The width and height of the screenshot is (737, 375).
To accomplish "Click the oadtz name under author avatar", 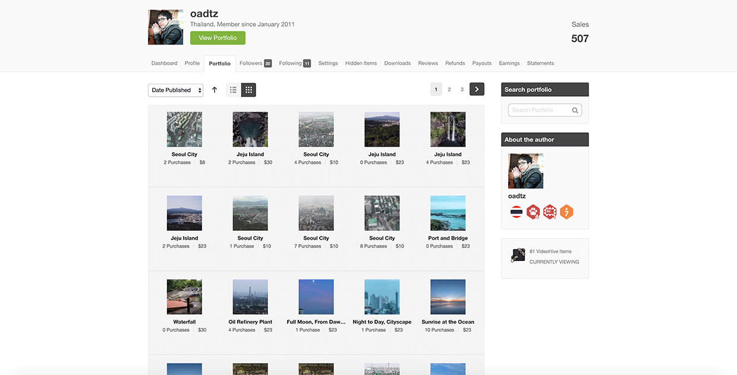I will click(x=517, y=196).
